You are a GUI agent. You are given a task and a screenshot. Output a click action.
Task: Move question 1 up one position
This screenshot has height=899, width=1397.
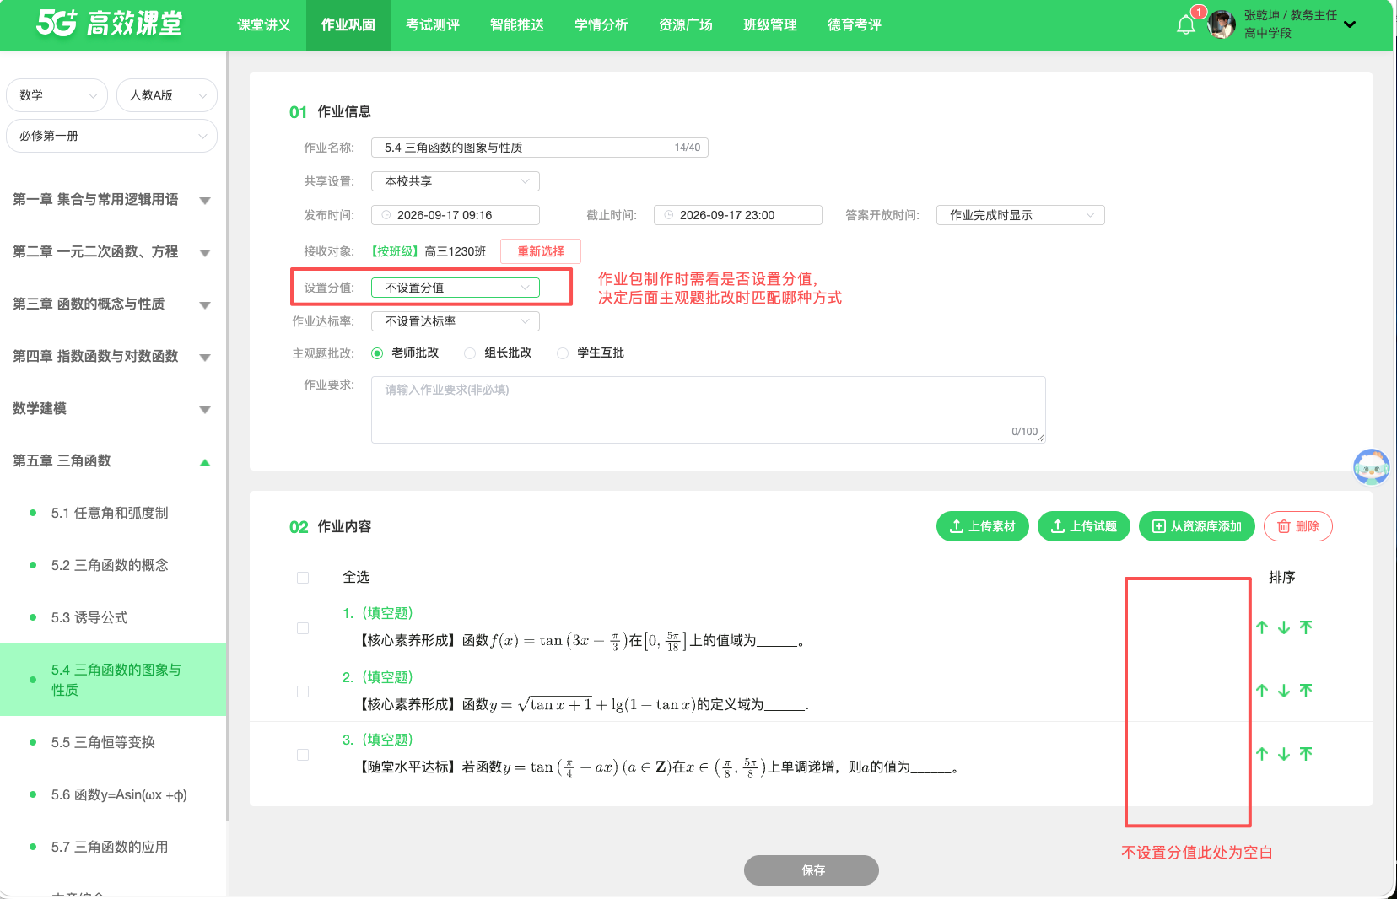click(x=1262, y=627)
